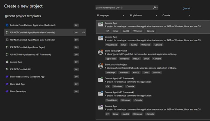
Task: Click the search magnifier icon
Action: coord(154,8)
